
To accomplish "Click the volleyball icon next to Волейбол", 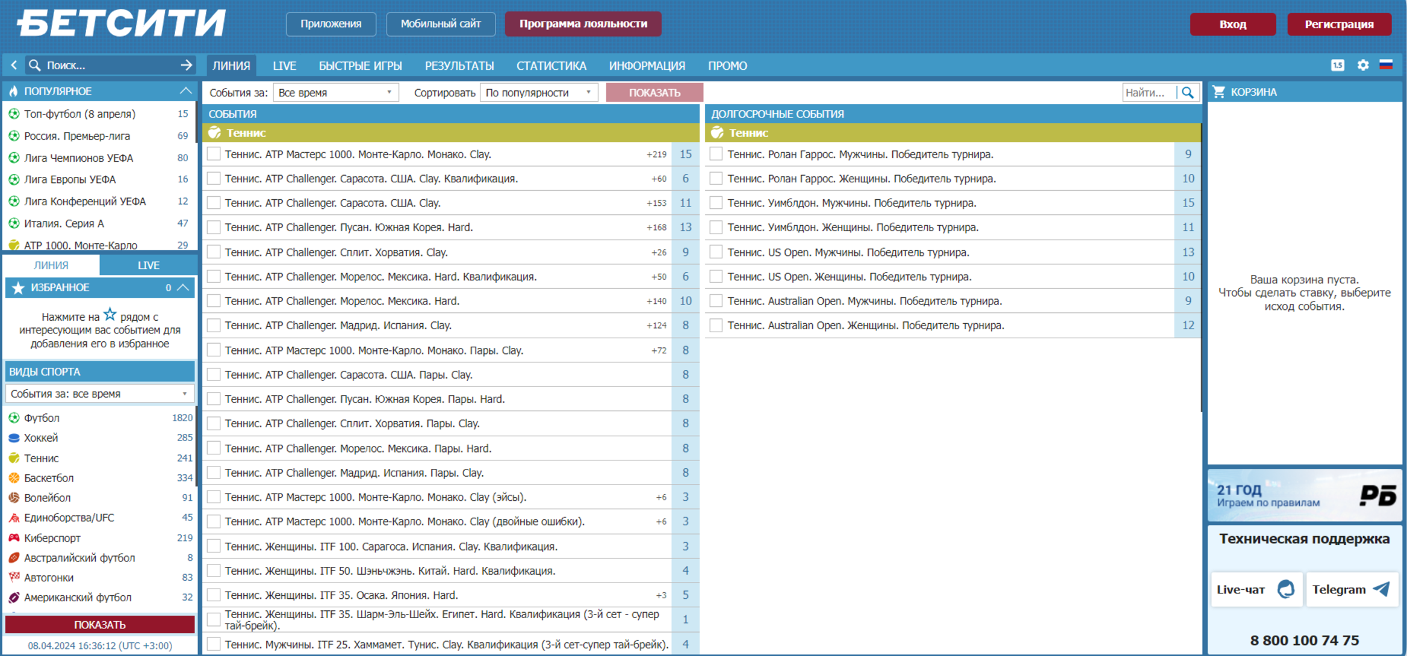I will (x=14, y=498).
